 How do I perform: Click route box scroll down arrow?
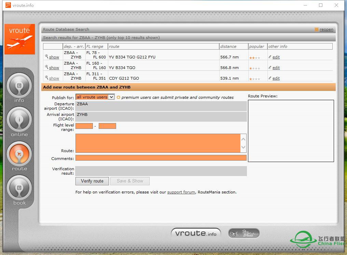244,147
